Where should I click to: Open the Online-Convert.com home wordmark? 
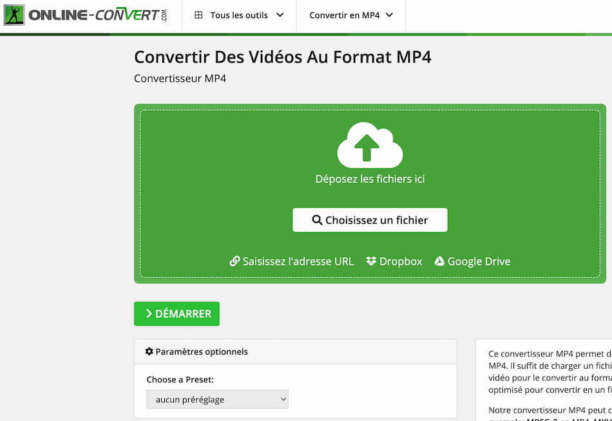(x=97, y=15)
